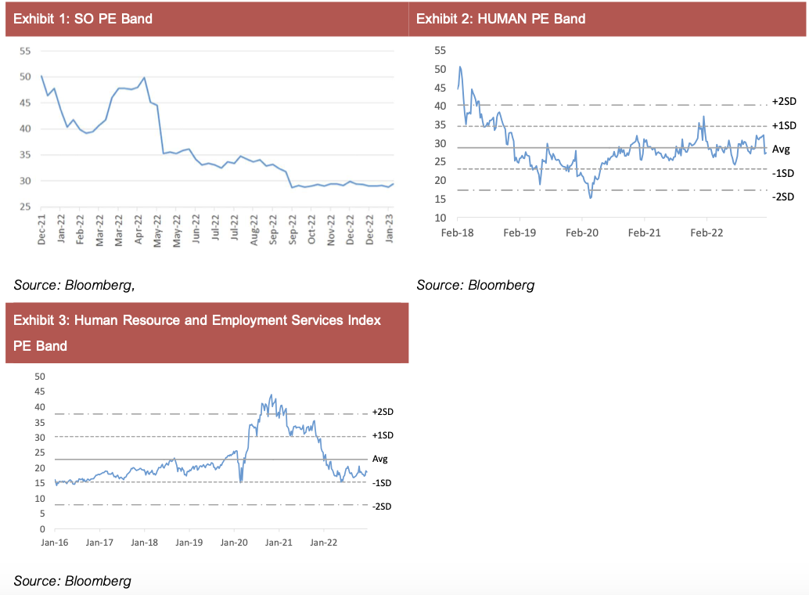Click the "Jan-18" x-axis label
The image size is (809, 595).
[x=145, y=543]
